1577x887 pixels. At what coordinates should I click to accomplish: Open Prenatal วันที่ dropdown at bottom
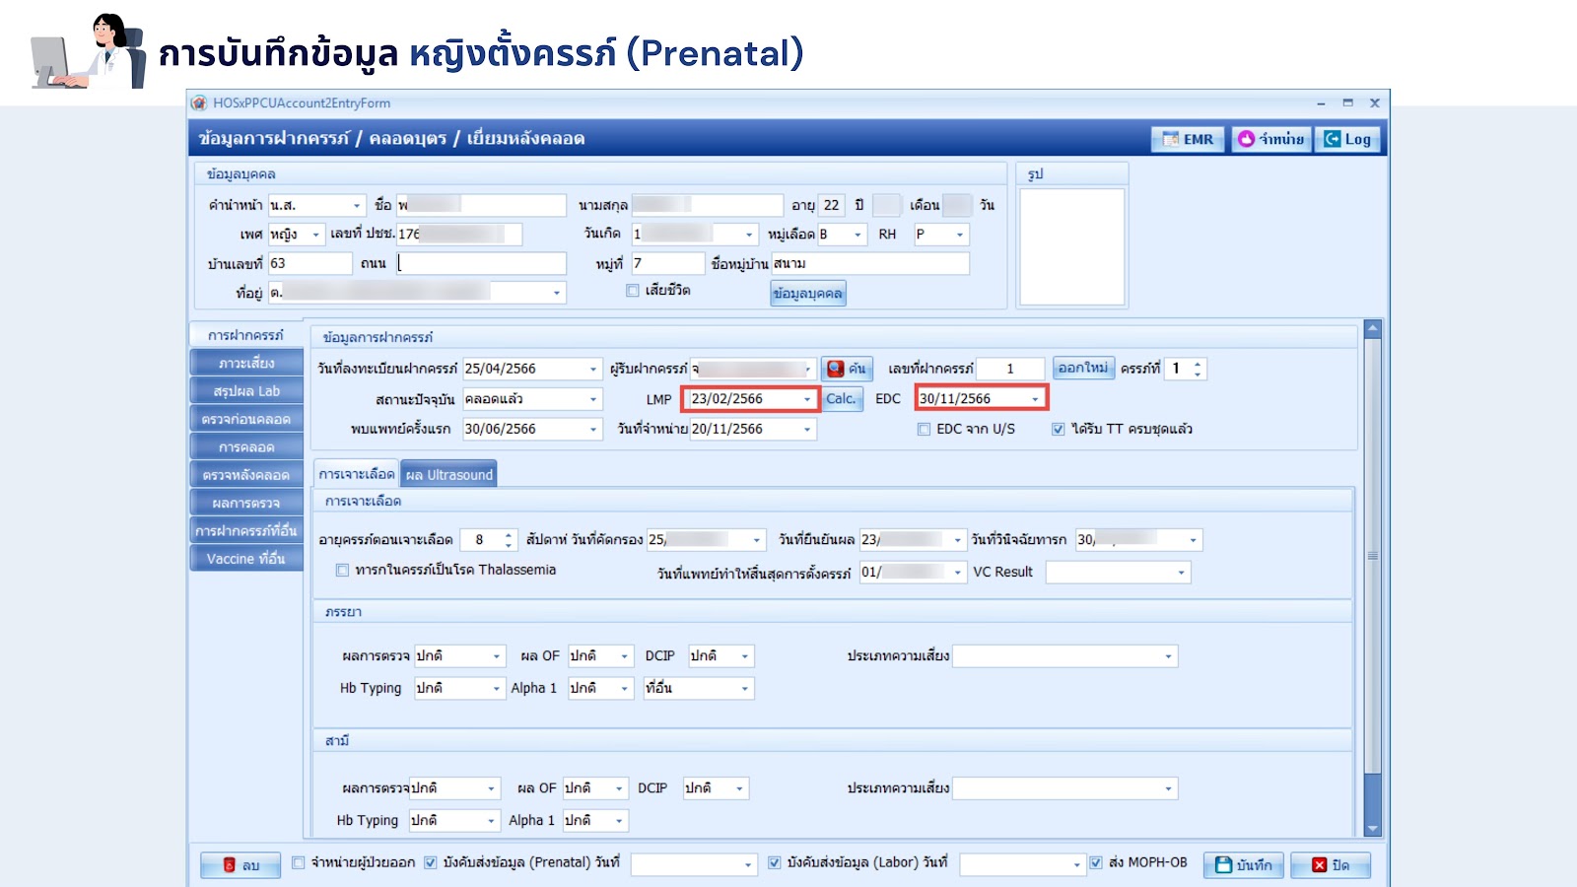pyautogui.click(x=748, y=865)
